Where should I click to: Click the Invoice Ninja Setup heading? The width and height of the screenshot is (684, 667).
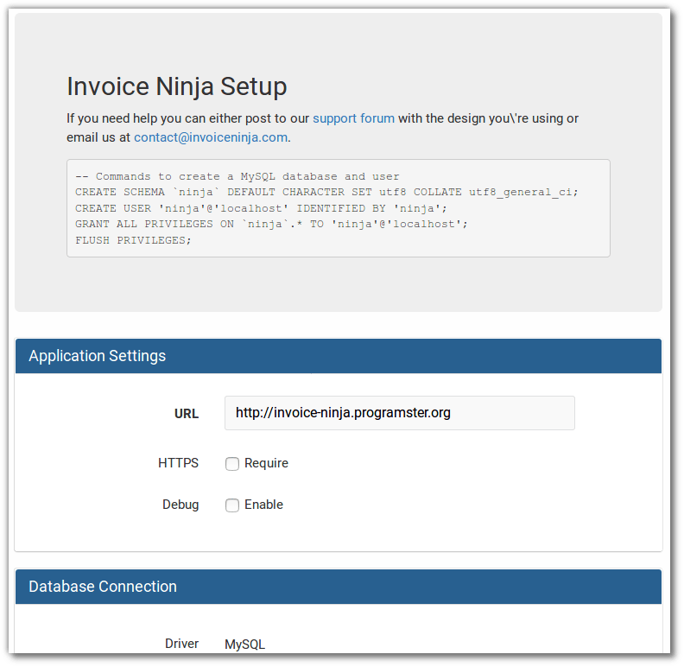click(177, 86)
